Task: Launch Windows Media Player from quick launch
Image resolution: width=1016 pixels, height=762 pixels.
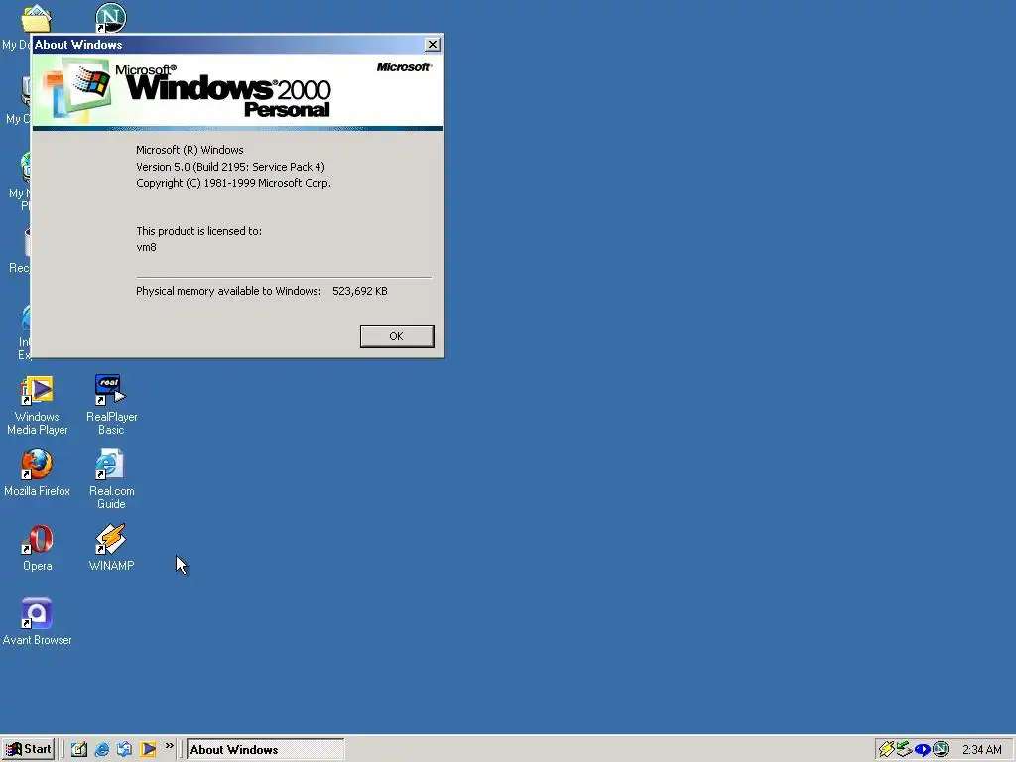Action: 148,750
